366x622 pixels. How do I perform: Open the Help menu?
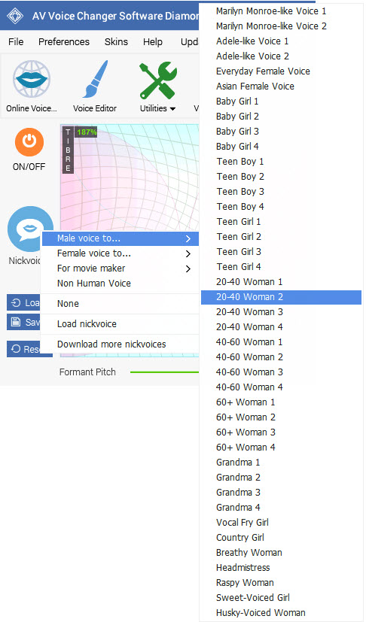(x=153, y=41)
